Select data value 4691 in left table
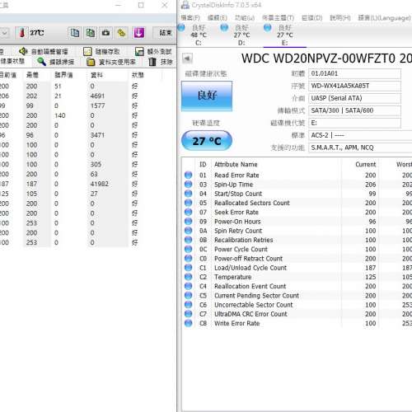The height and width of the screenshot is (412, 412). [x=97, y=96]
